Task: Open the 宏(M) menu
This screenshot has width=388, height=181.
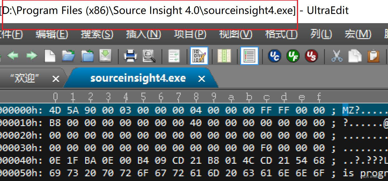Action: [358, 34]
